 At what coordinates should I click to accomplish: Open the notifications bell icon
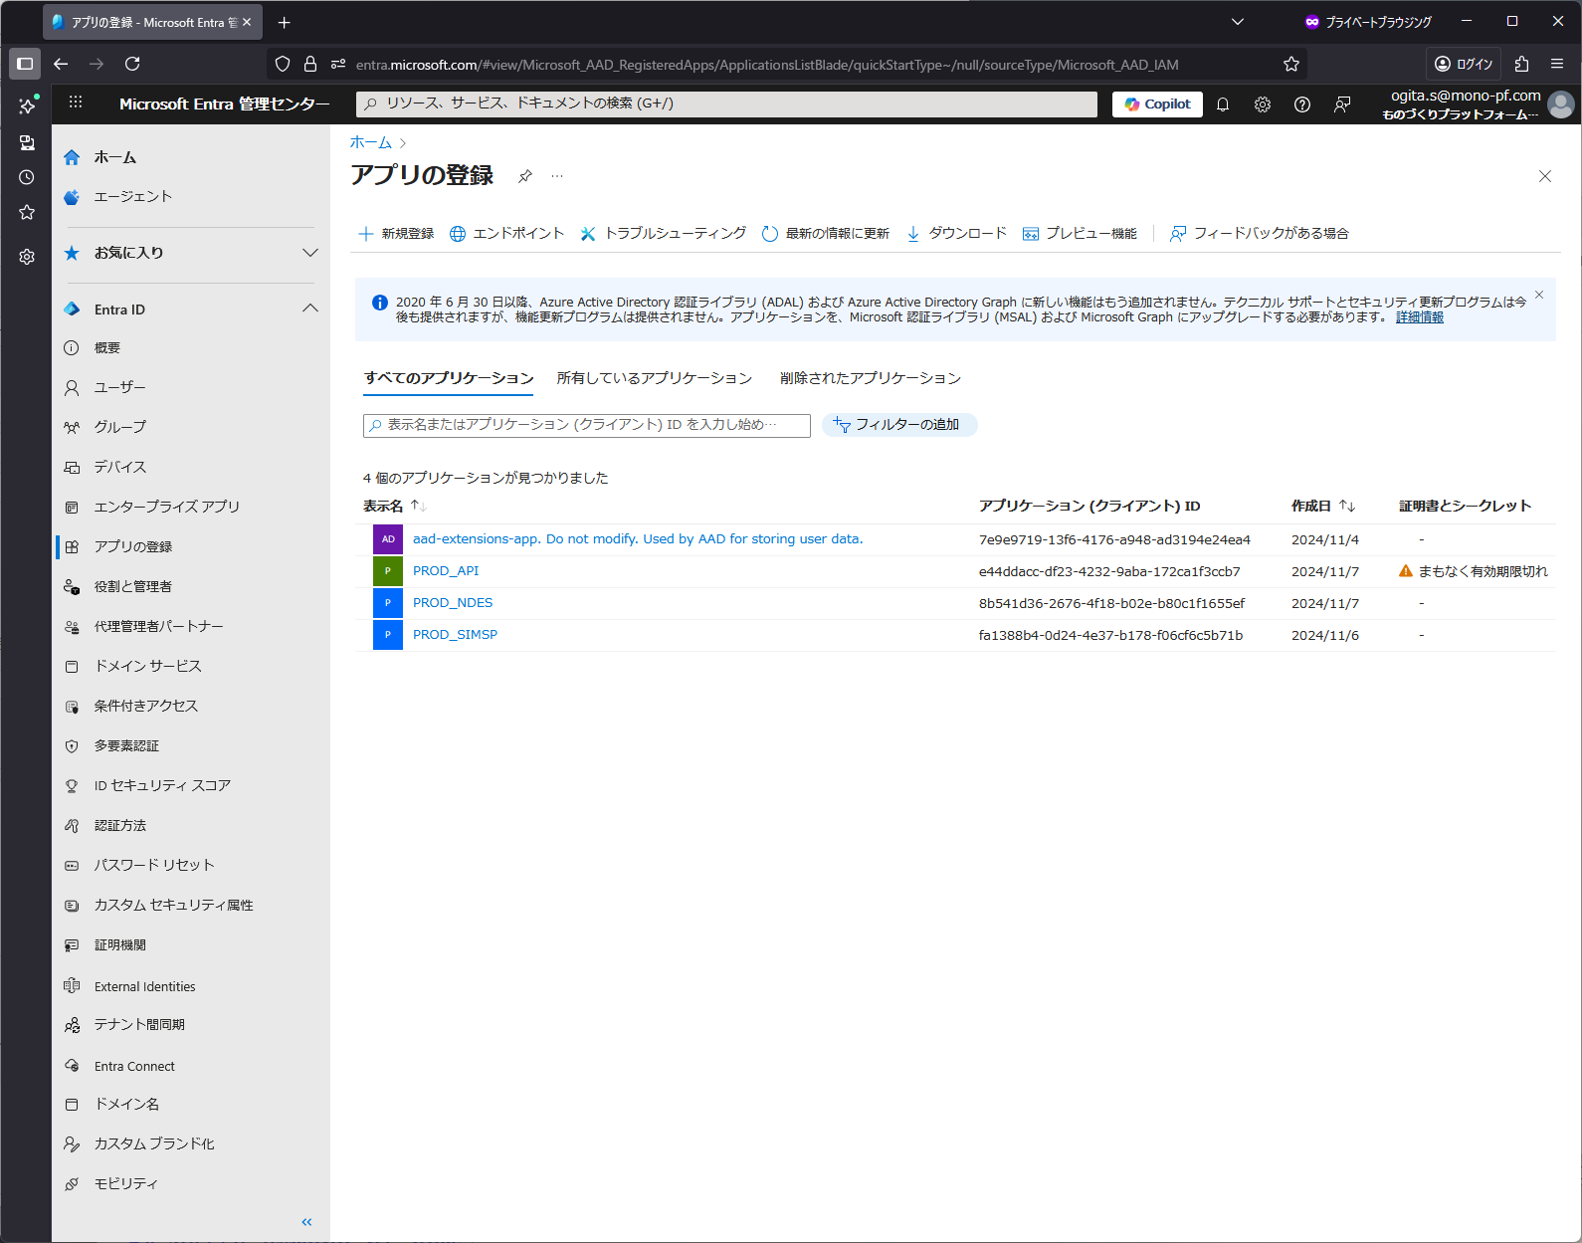click(x=1223, y=104)
